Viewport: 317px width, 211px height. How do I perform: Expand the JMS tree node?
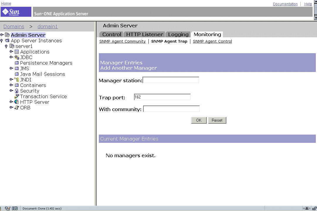pos(11,68)
